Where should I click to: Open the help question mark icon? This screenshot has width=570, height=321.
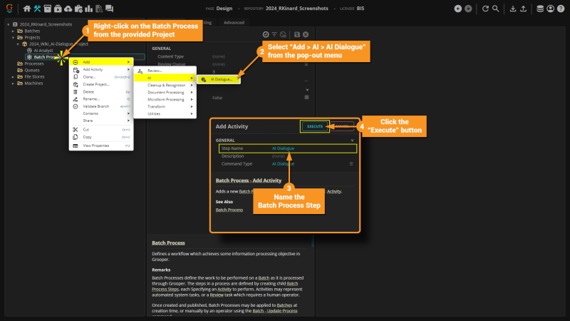561,9
